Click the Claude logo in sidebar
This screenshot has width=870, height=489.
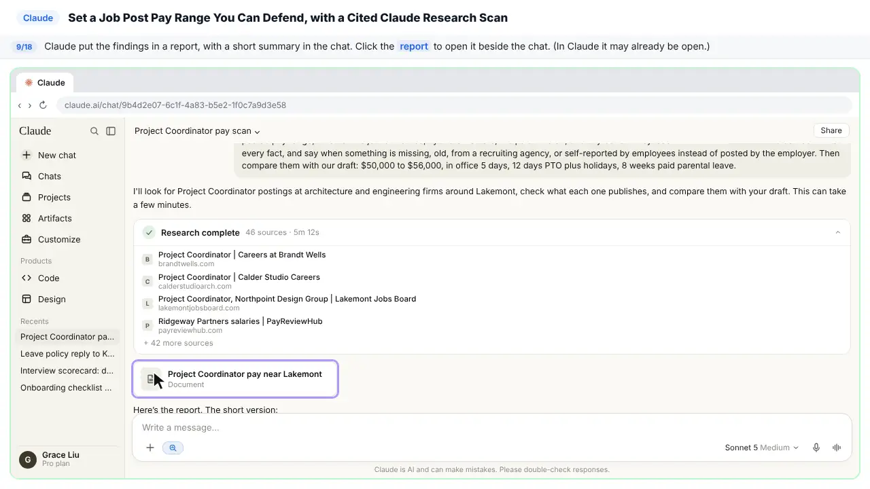(x=35, y=131)
